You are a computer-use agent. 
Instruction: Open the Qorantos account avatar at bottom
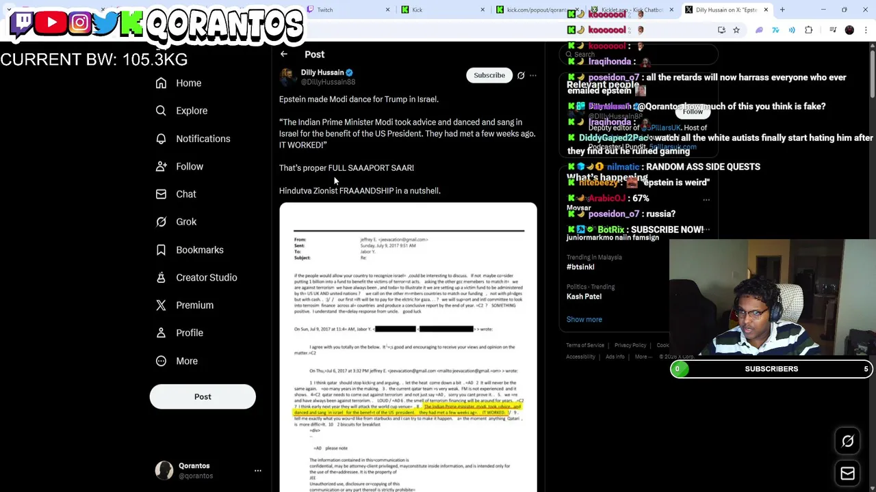[164, 471]
